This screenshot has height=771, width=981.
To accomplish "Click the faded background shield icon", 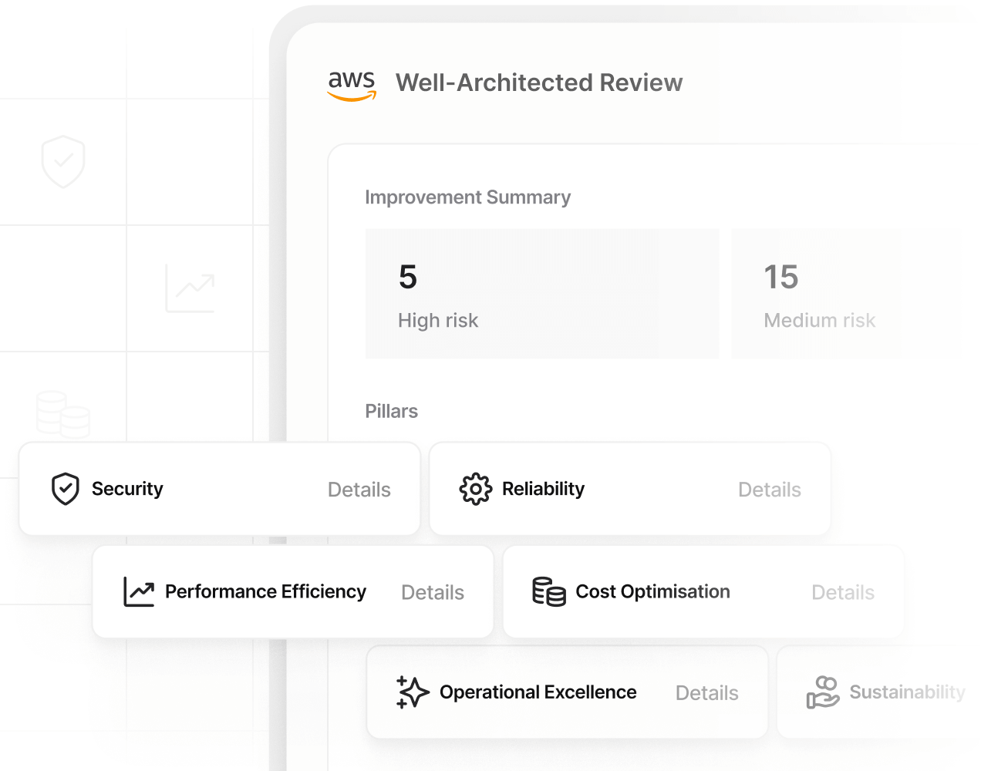I will pos(63,162).
